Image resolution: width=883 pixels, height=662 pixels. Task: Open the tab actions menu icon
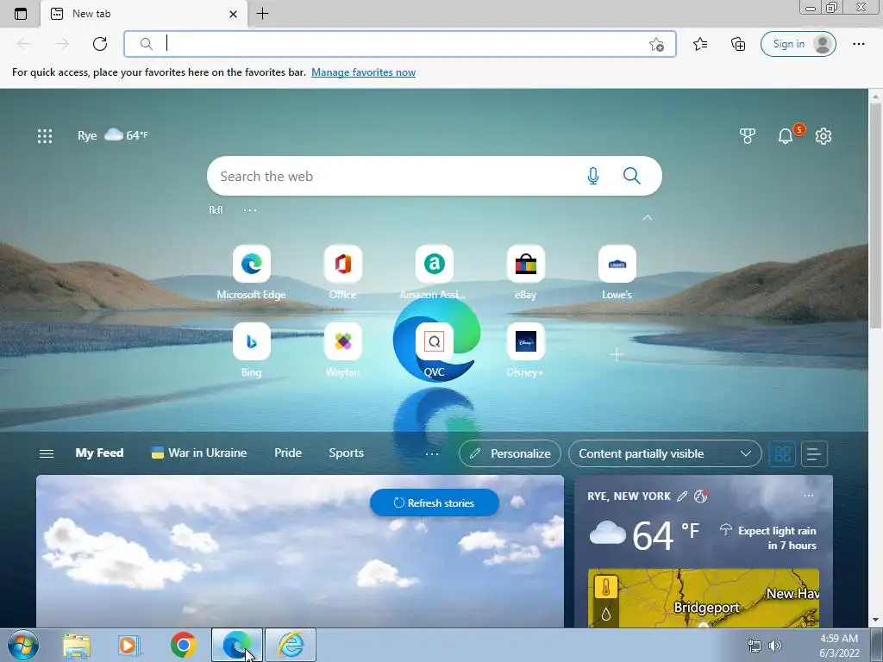(x=21, y=14)
